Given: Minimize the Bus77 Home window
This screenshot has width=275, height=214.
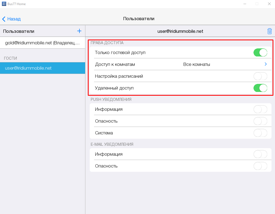Looking at the screenshot, I should [x=245, y=4].
